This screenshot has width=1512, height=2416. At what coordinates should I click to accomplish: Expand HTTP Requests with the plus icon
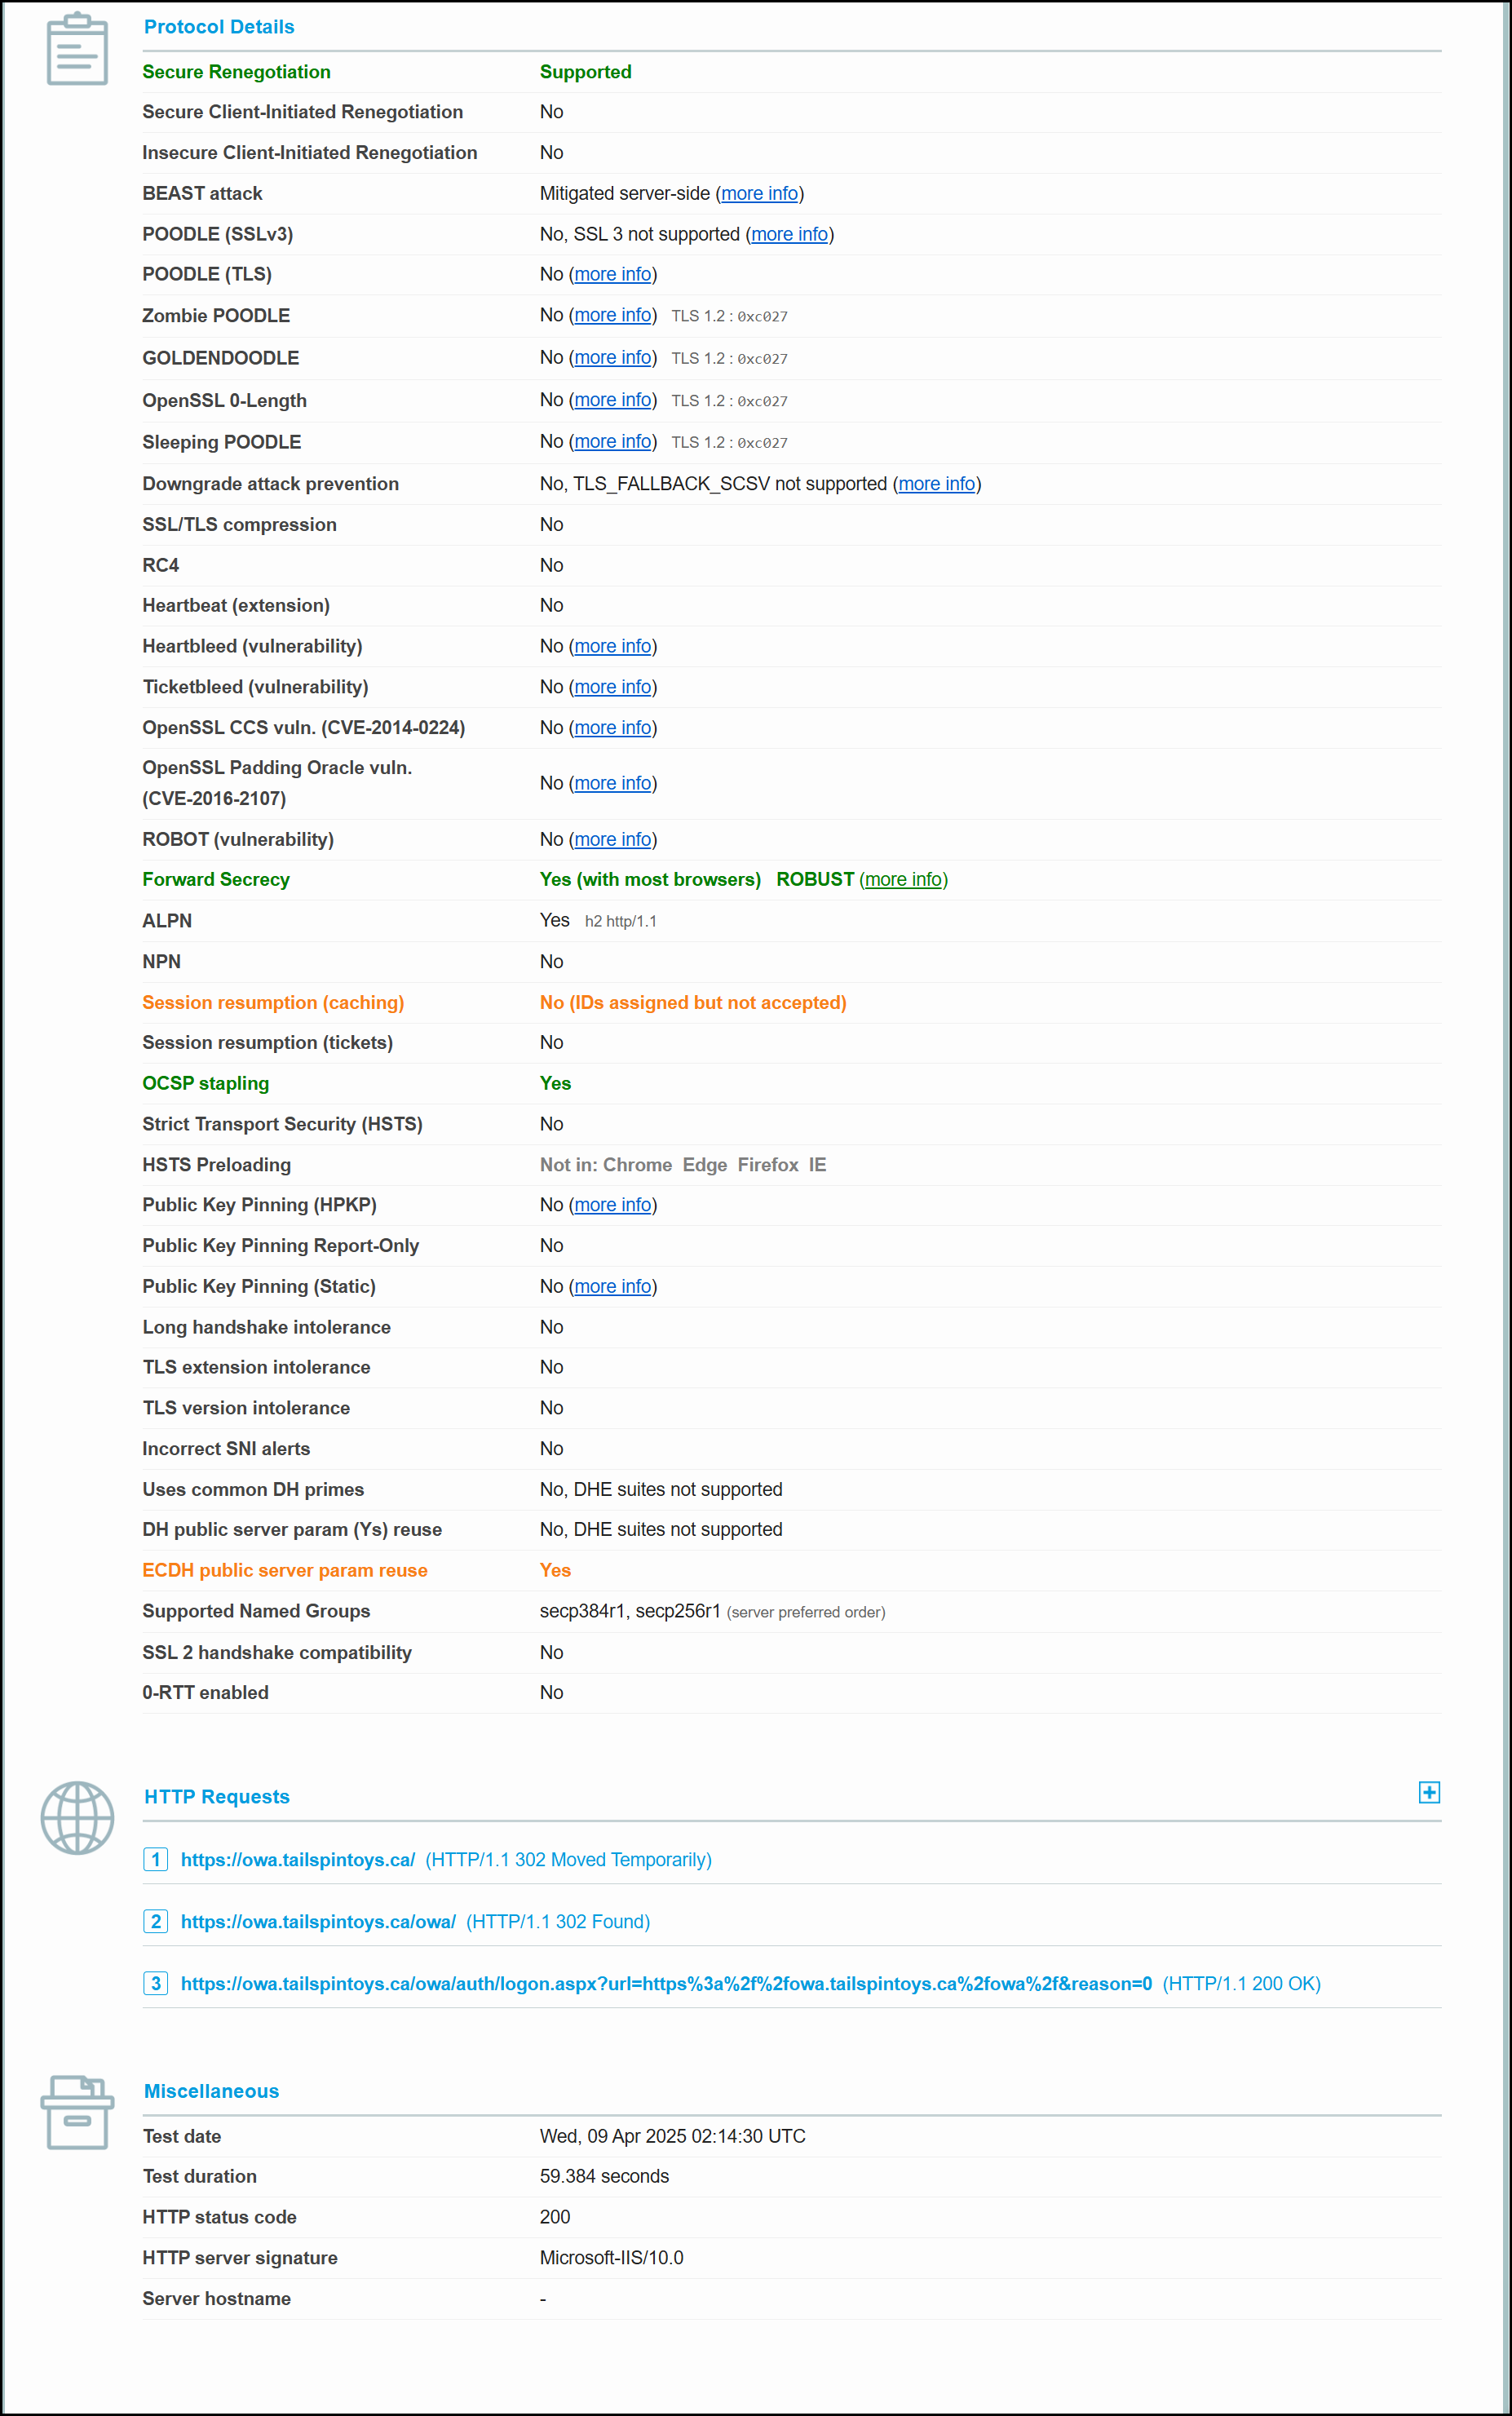1428,1792
